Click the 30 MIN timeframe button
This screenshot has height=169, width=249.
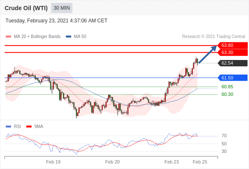(62, 8)
